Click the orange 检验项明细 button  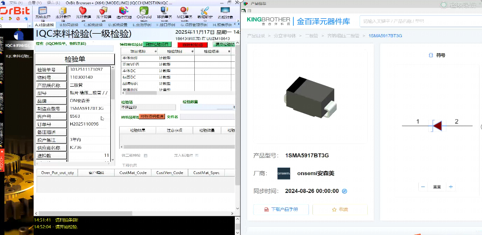tap(152, 117)
